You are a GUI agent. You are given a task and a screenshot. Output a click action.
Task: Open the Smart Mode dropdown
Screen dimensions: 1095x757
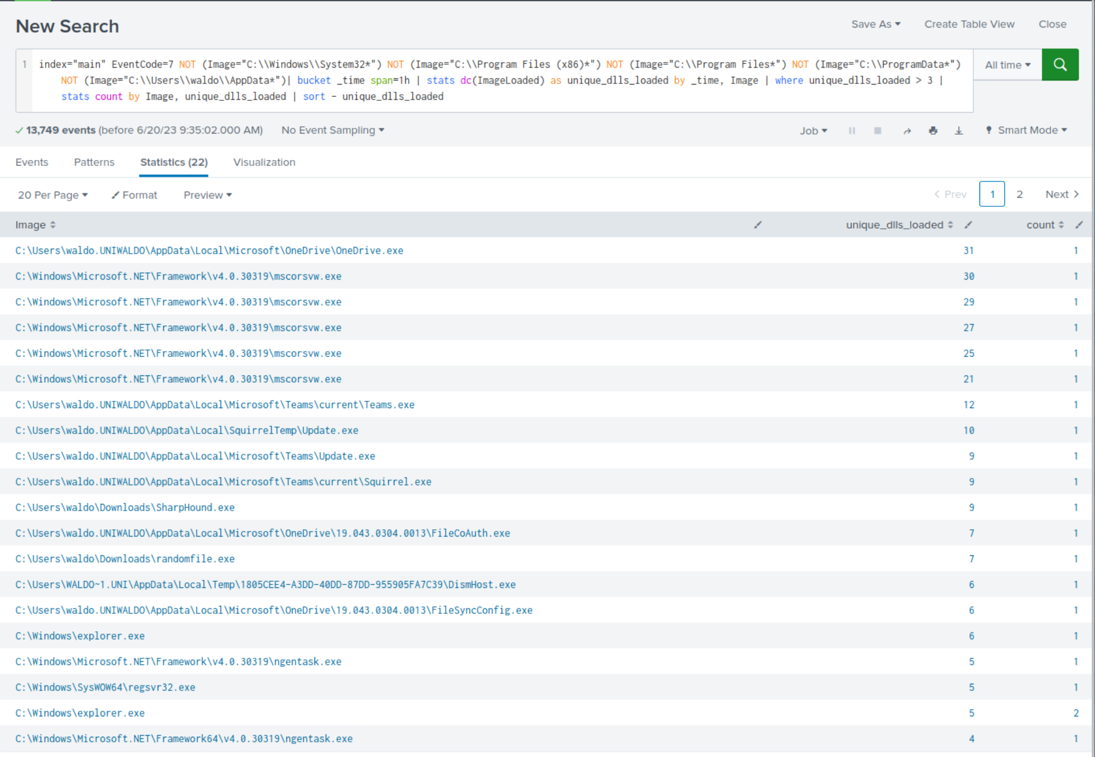coord(1027,130)
